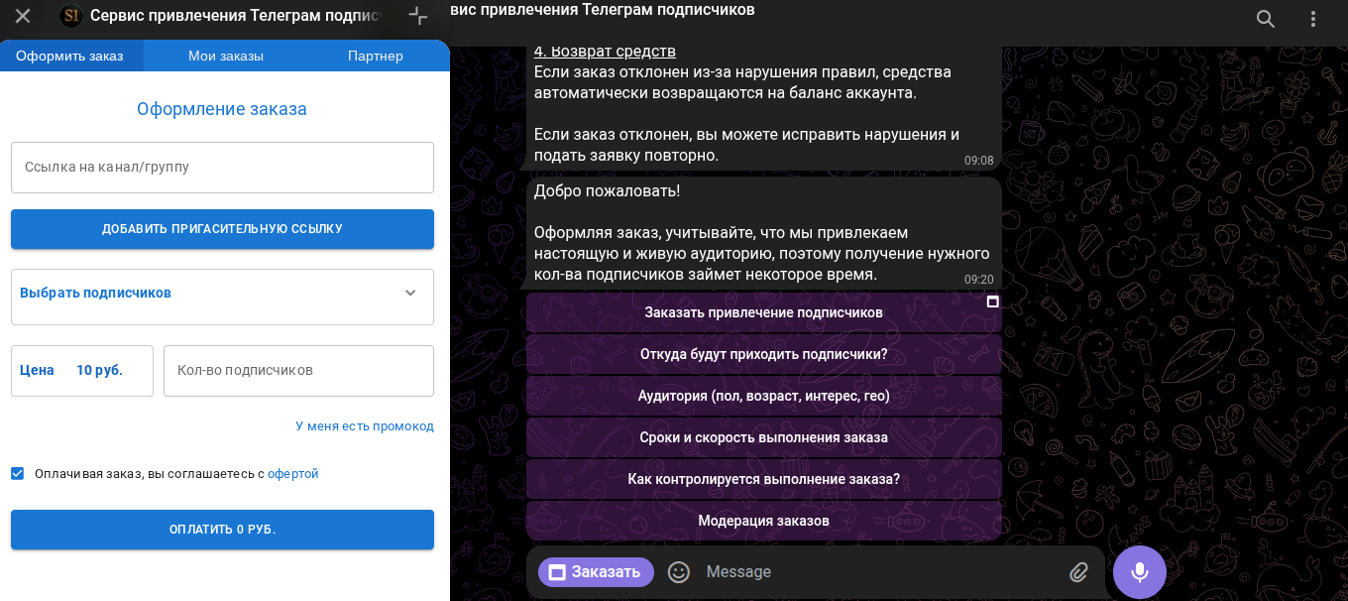Open the офертой link

click(x=294, y=473)
